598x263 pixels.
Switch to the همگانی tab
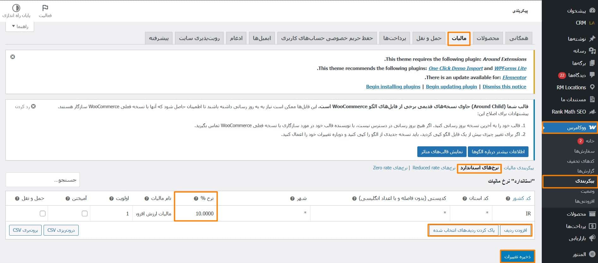click(518, 38)
